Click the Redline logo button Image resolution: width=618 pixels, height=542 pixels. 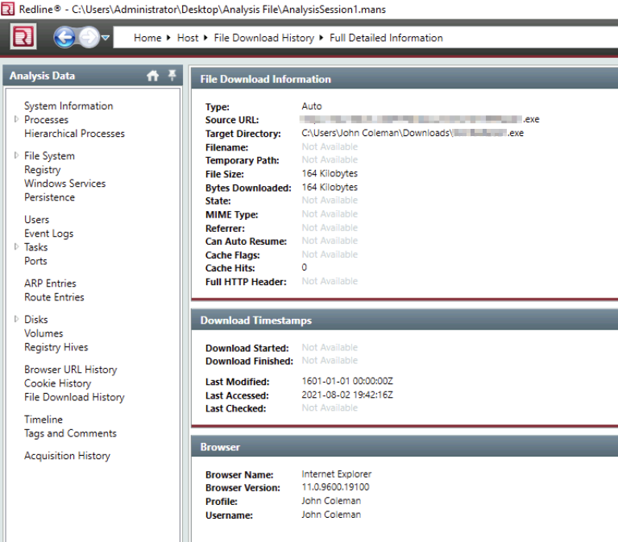23,36
